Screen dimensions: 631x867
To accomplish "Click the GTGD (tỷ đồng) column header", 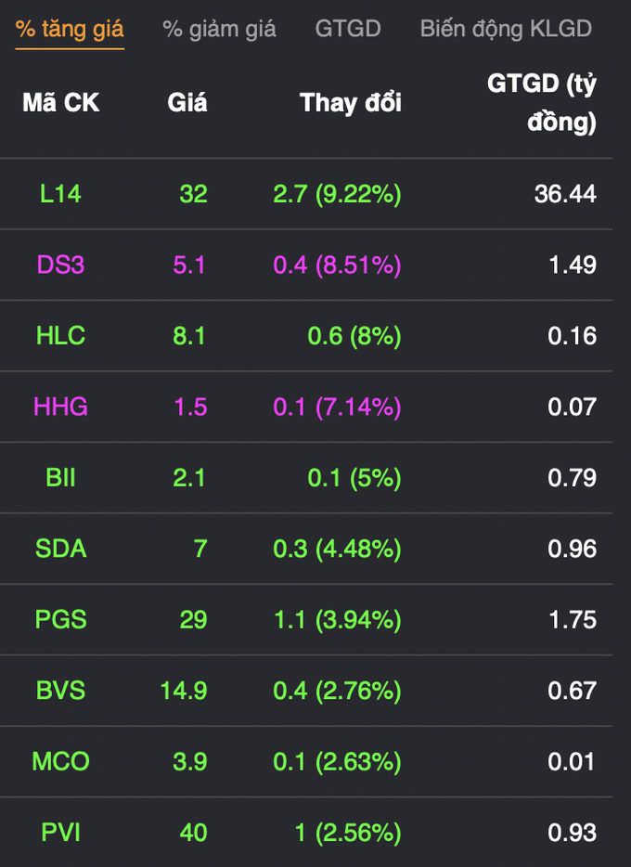I will click(542, 102).
